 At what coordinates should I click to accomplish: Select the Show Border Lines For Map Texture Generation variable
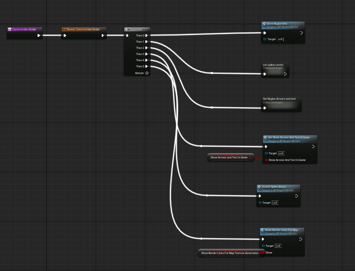(x=229, y=253)
